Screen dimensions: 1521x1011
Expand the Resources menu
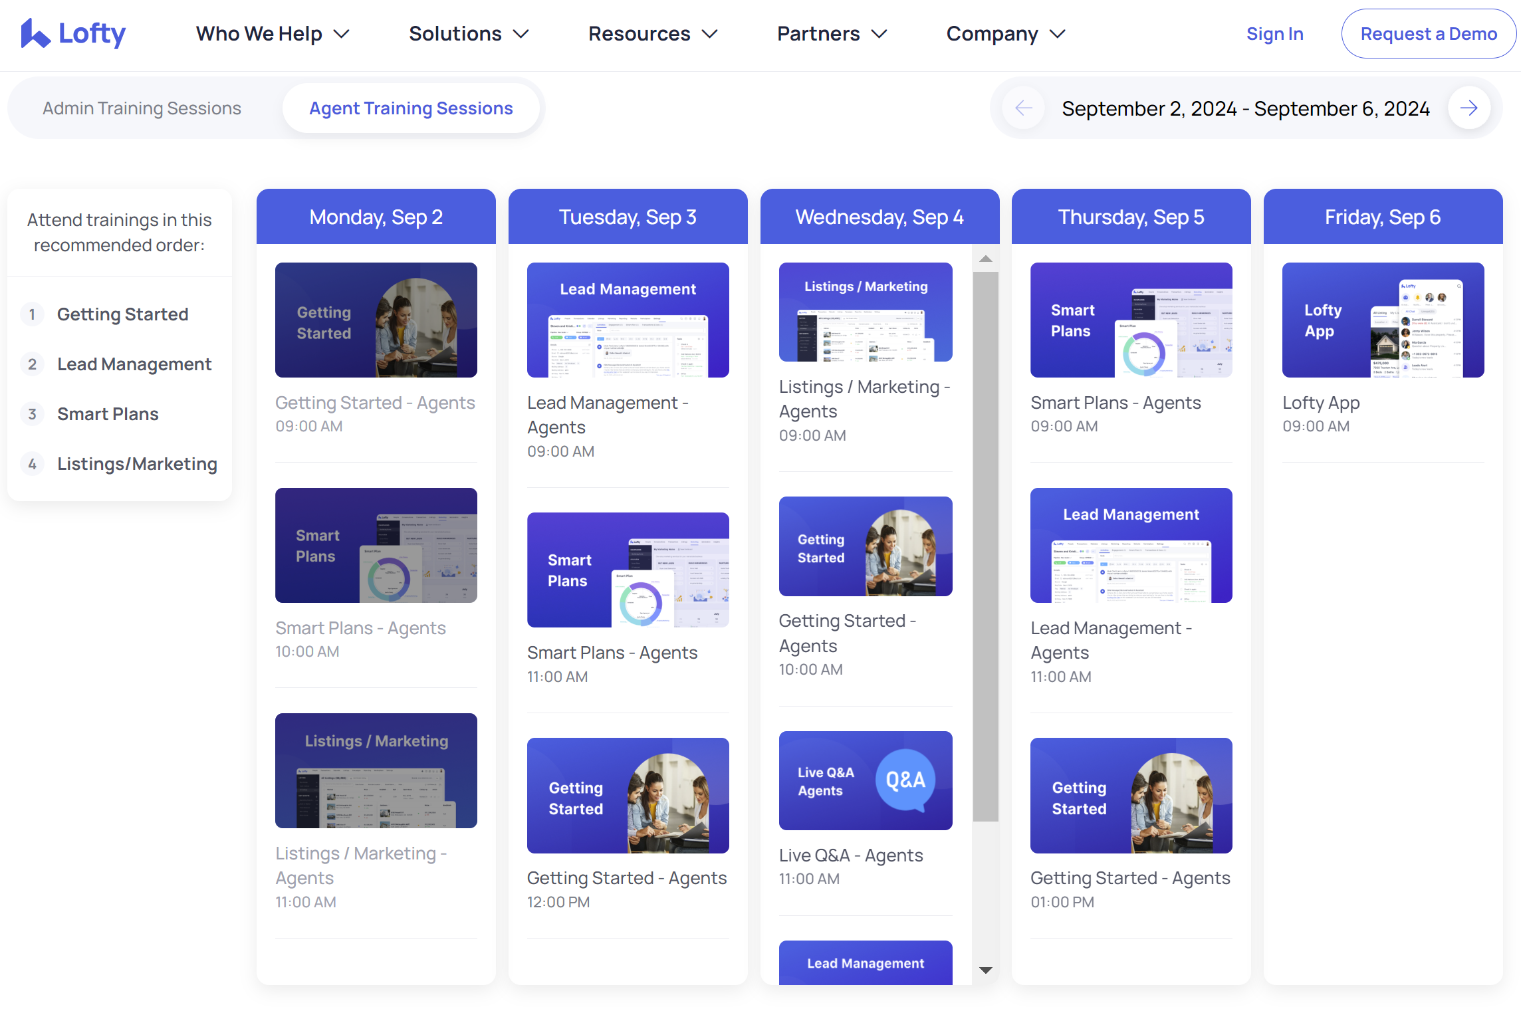pos(653,33)
